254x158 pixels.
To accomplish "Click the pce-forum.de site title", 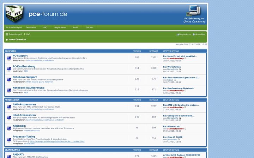I will coord(48,14).
